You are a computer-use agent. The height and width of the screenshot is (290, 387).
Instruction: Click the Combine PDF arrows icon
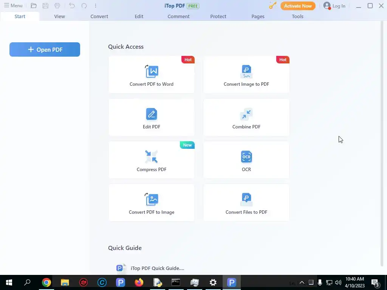pos(246,114)
